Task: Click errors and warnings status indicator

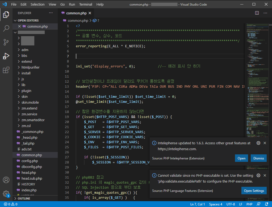Action: click(11, 204)
